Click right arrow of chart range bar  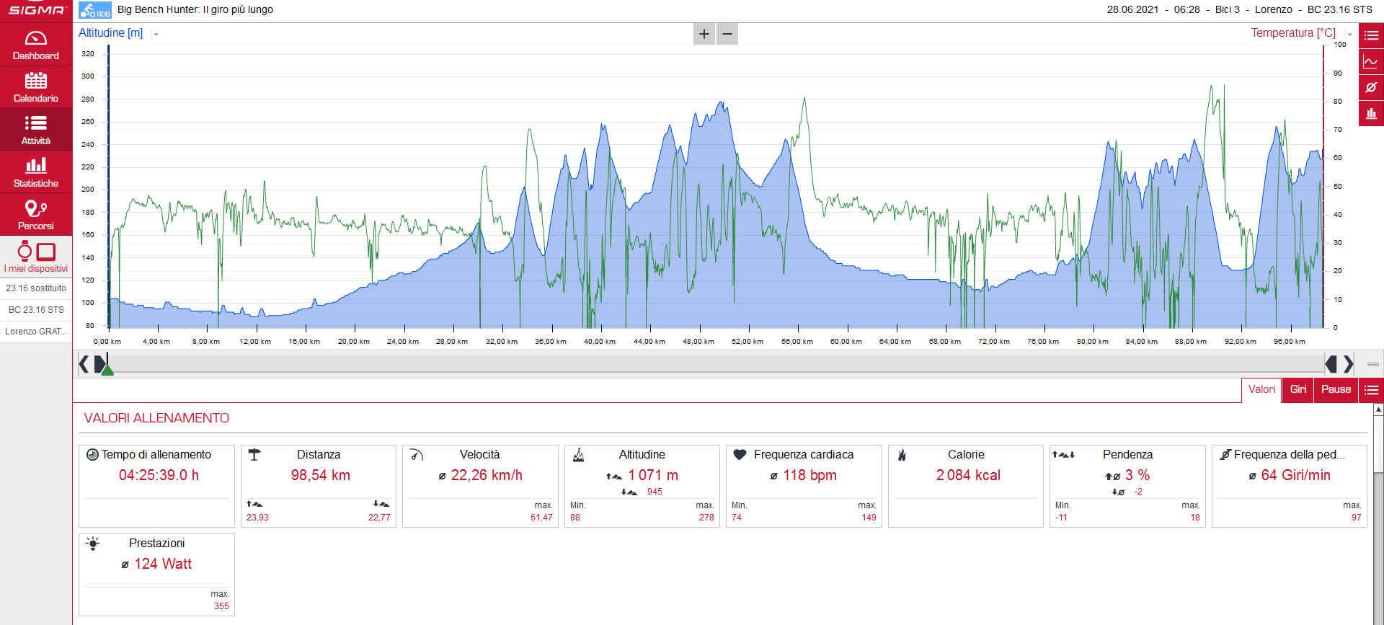1348,365
